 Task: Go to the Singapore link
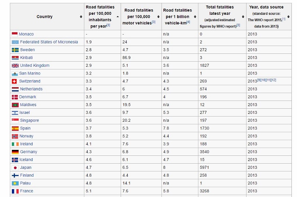click(29, 120)
